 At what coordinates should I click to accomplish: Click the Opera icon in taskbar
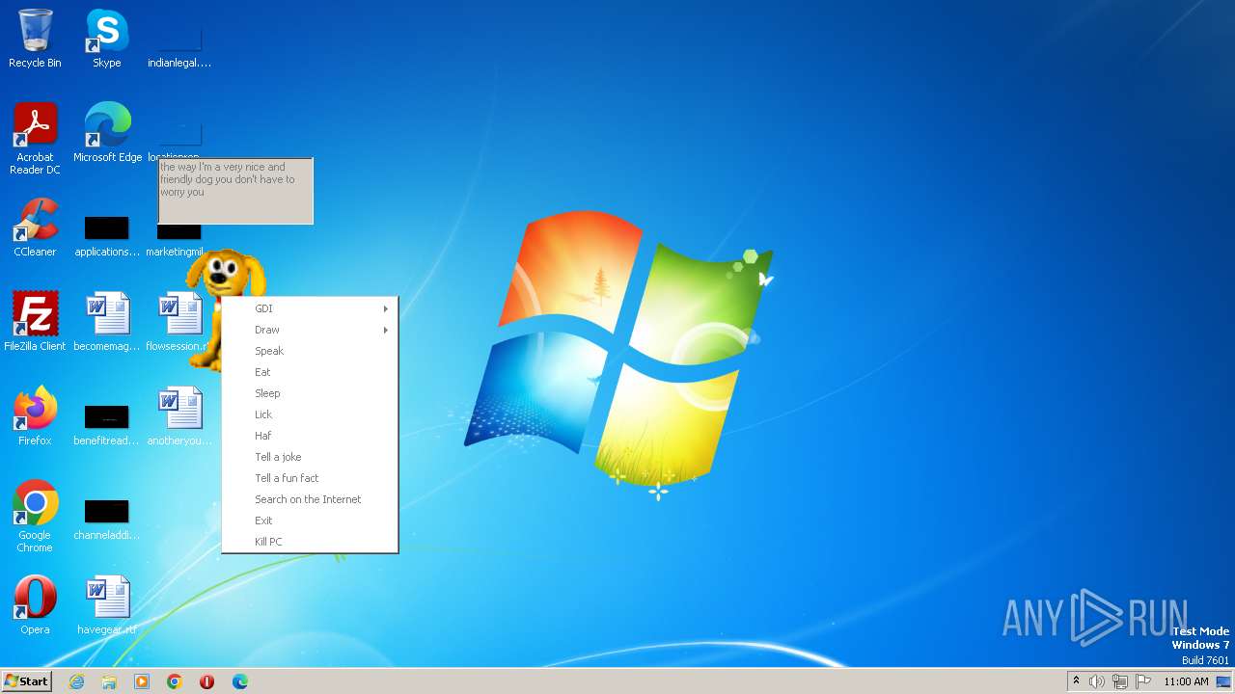click(207, 681)
